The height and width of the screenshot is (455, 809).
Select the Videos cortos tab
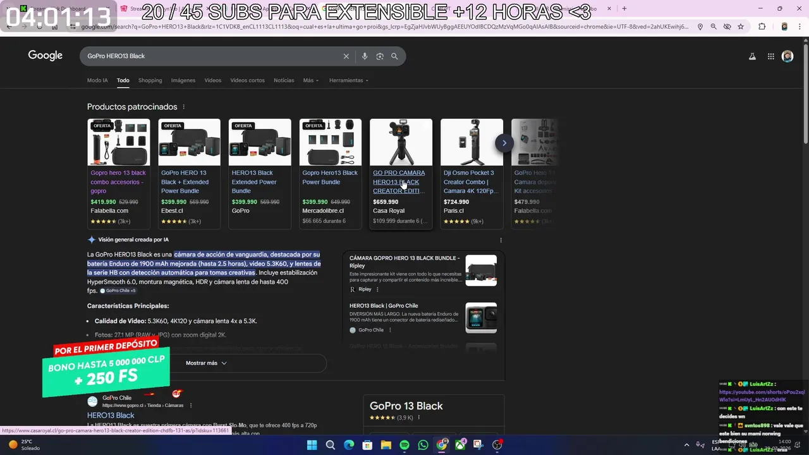click(248, 80)
